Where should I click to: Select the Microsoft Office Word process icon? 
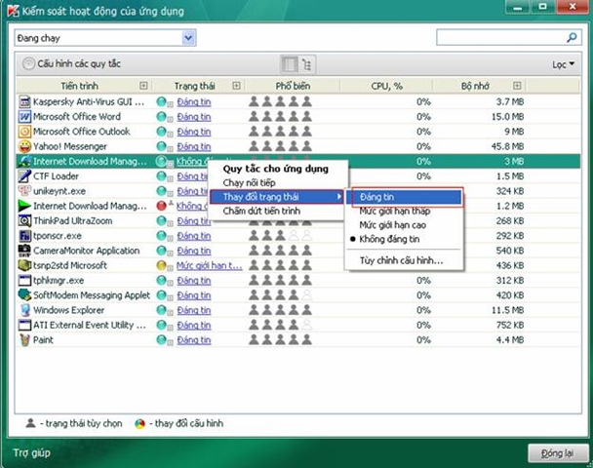click(x=24, y=117)
